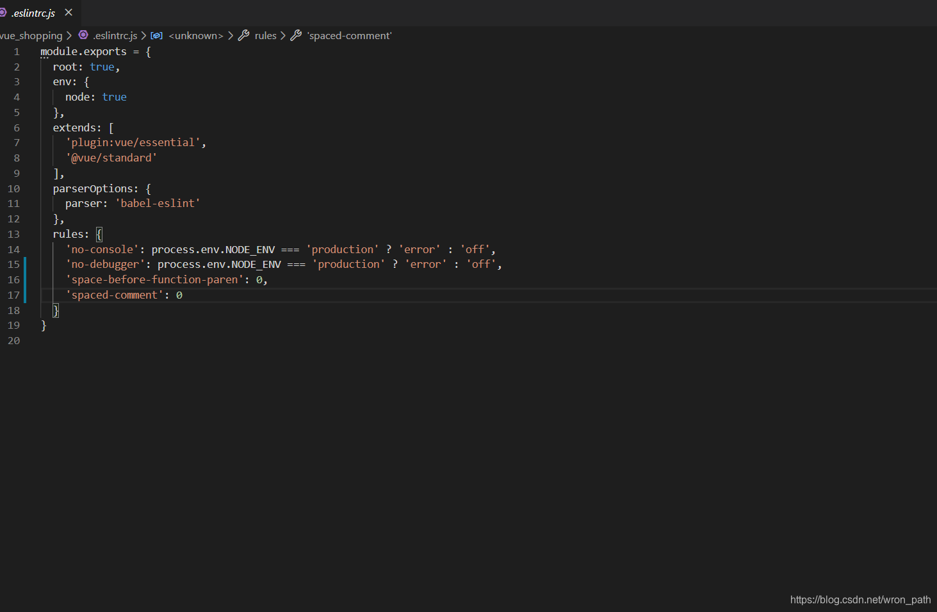Click the 'parser' key on line 11
The width and height of the screenshot is (937, 612).
coord(83,203)
